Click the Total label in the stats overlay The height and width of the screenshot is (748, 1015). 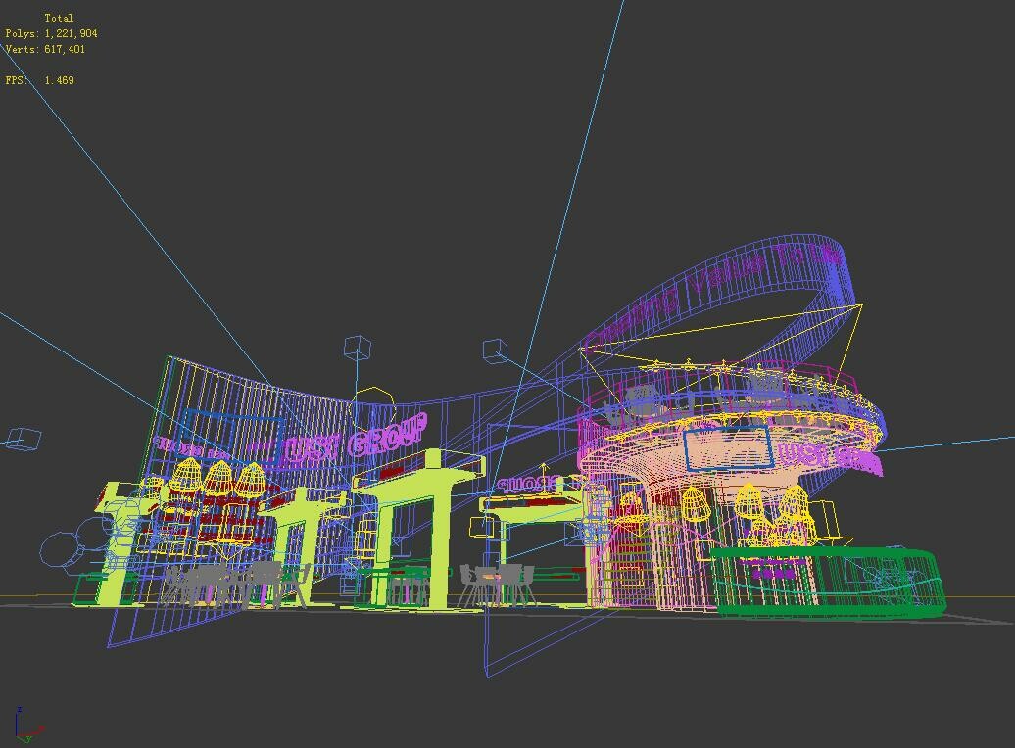[x=57, y=17]
